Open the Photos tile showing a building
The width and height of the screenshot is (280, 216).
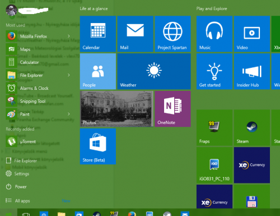tap(116, 109)
